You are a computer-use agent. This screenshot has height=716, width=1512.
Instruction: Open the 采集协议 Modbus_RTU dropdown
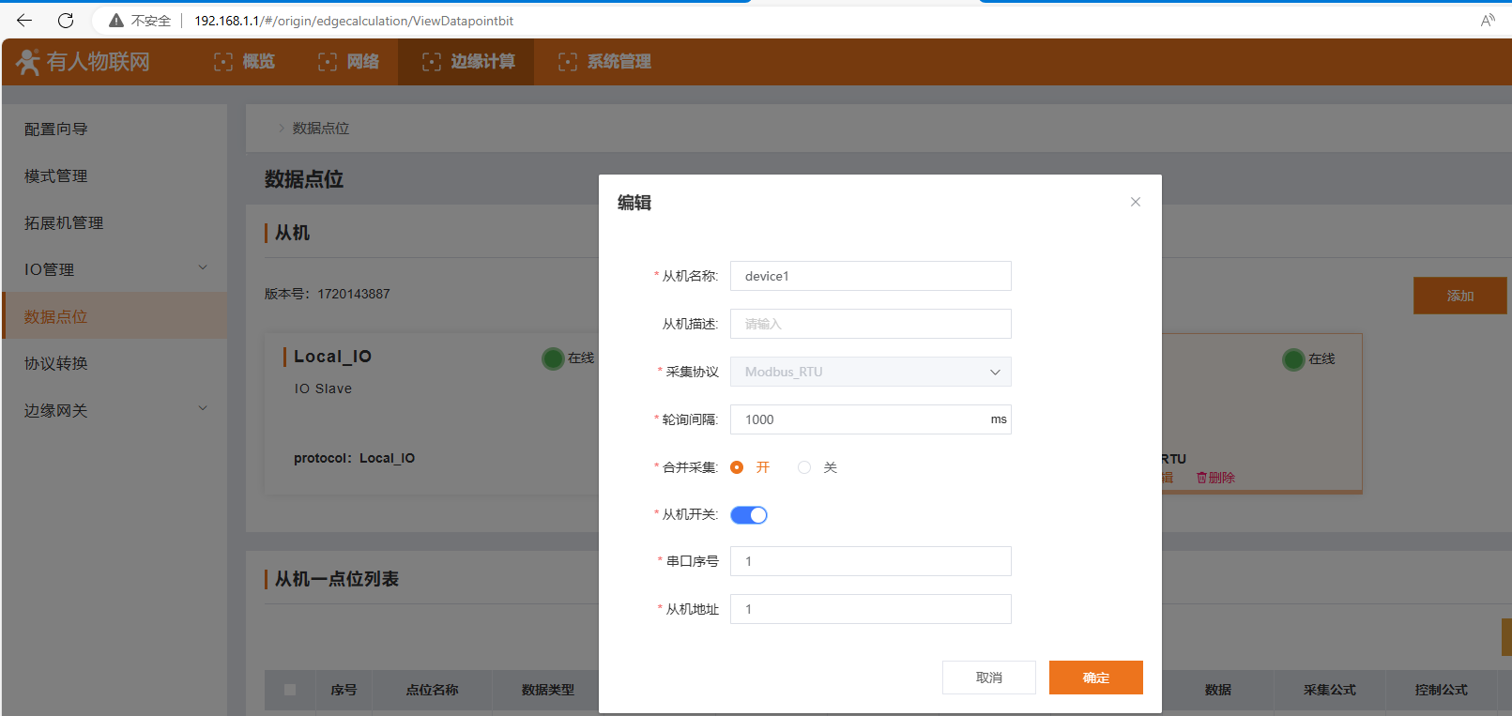click(870, 372)
